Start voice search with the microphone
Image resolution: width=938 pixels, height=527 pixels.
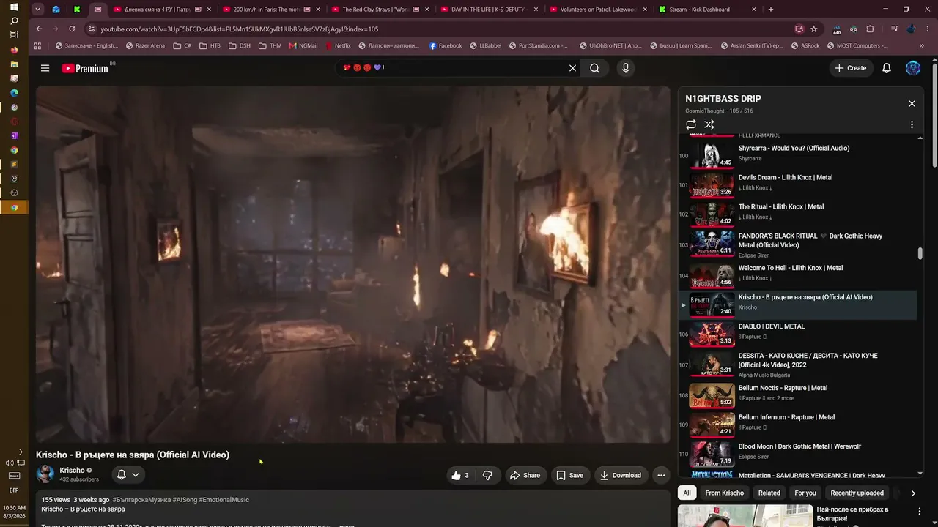coord(625,68)
